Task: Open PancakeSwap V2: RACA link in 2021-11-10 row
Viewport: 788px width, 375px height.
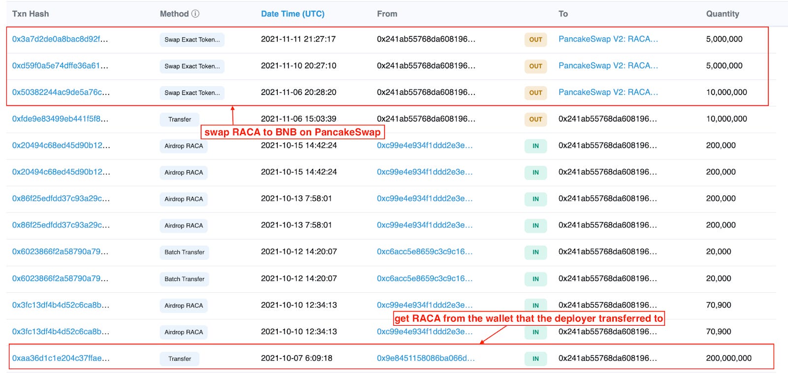Action: (608, 66)
